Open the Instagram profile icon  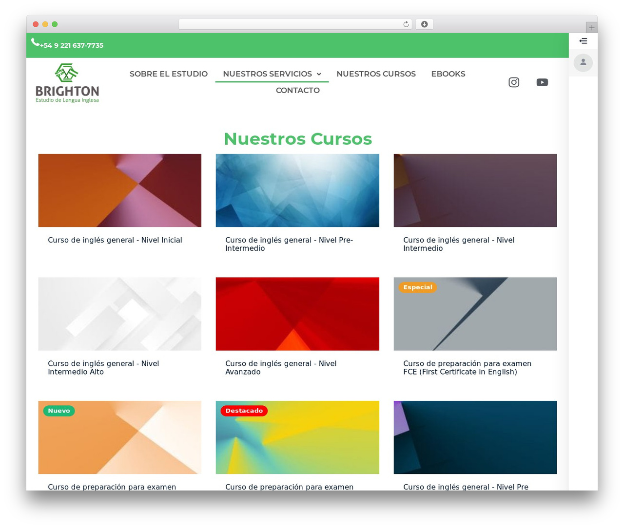514,82
